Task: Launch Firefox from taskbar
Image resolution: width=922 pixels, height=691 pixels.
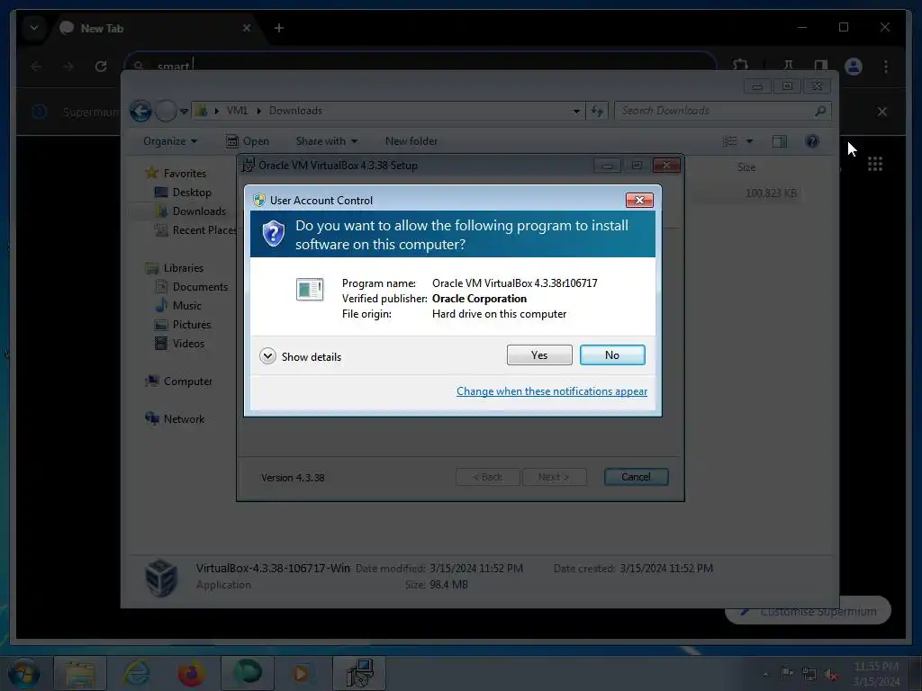Action: point(191,673)
